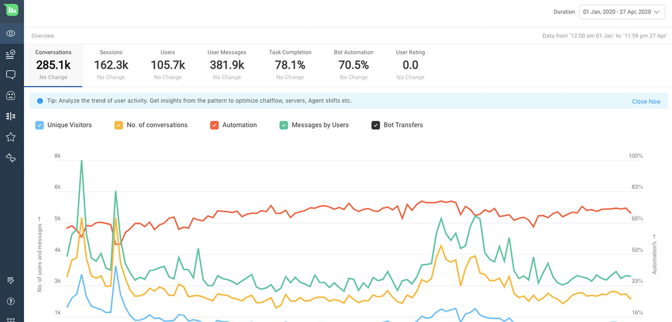Open the chat bubble icon in sidebar
Image resolution: width=672 pixels, height=322 pixels.
click(11, 74)
